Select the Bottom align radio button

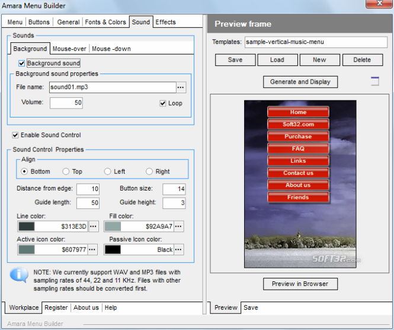[x=24, y=172]
